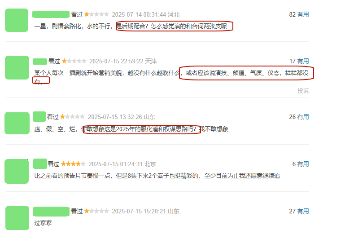Click the Beijing reviewer's username
The width and height of the screenshot is (354, 230).
point(40,164)
